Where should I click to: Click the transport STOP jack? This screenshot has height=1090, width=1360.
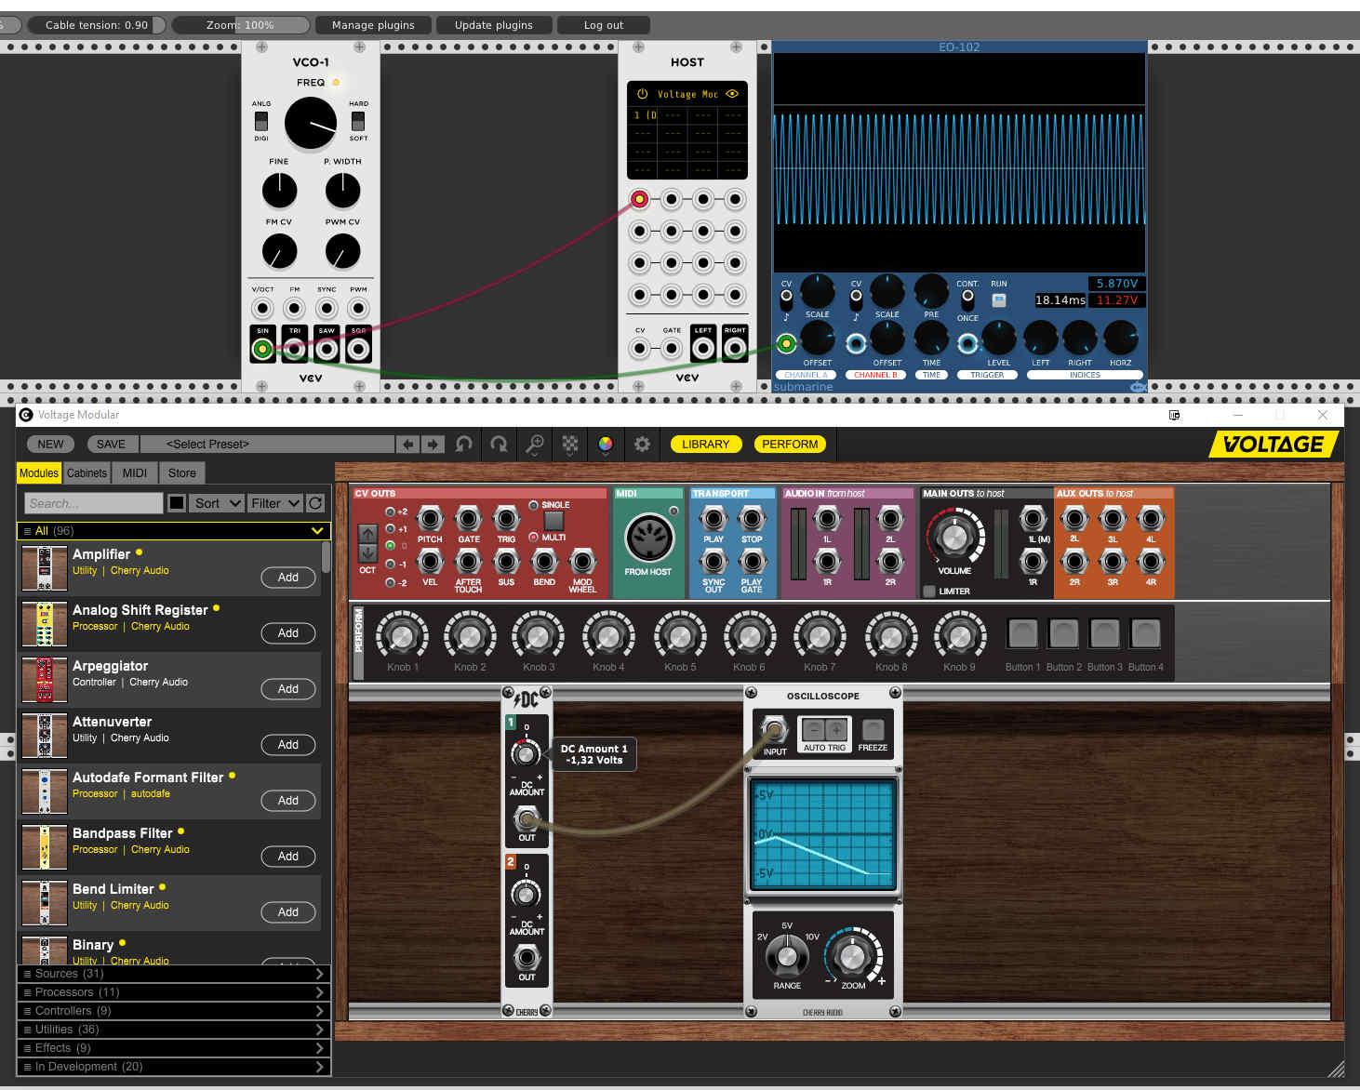[752, 518]
